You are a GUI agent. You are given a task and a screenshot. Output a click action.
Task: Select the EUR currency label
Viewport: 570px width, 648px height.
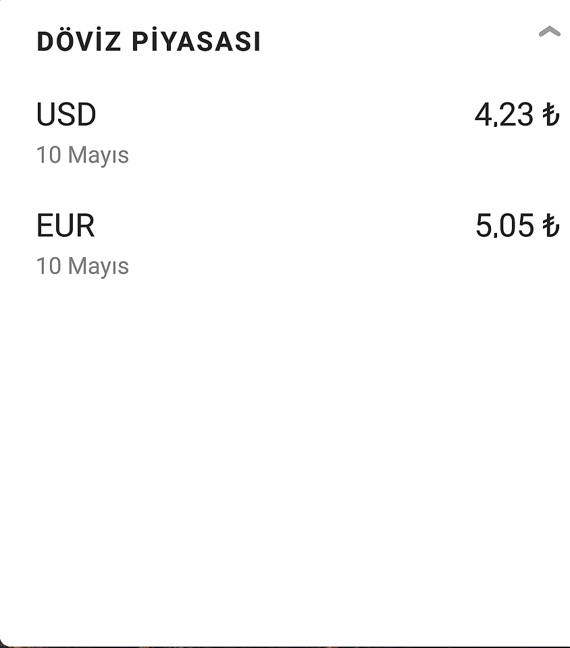(x=66, y=225)
